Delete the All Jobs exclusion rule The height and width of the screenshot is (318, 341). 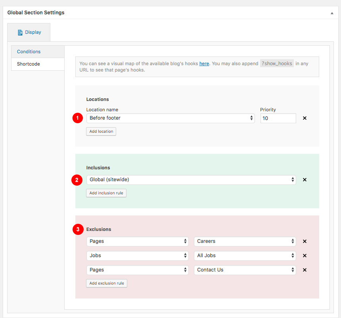click(305, 256)
